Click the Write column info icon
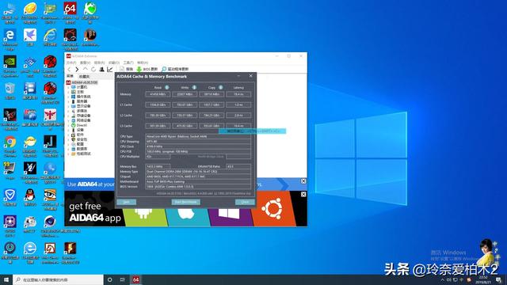Screen dimensions: 507x285 (x=194, y=87)
